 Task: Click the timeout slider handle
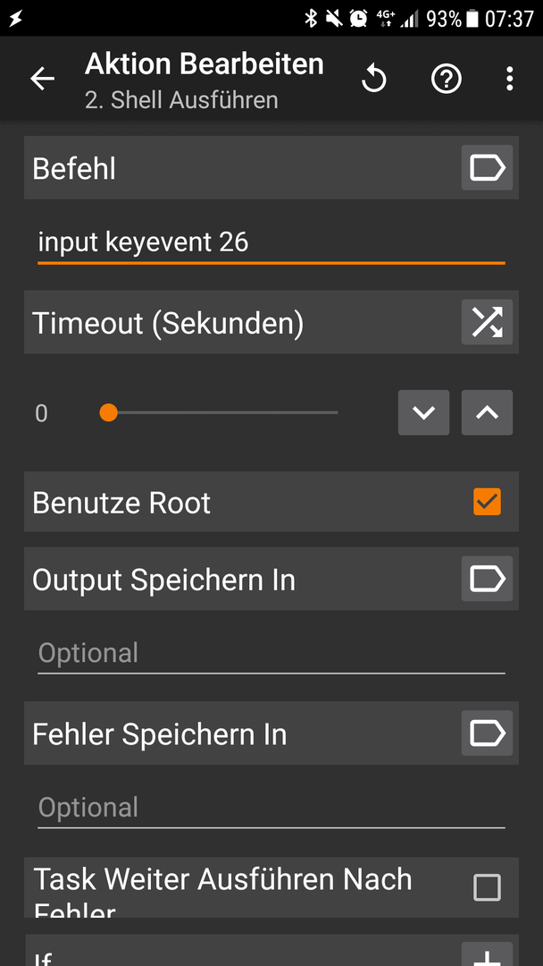pyautogui.click(x=108, y=412)
